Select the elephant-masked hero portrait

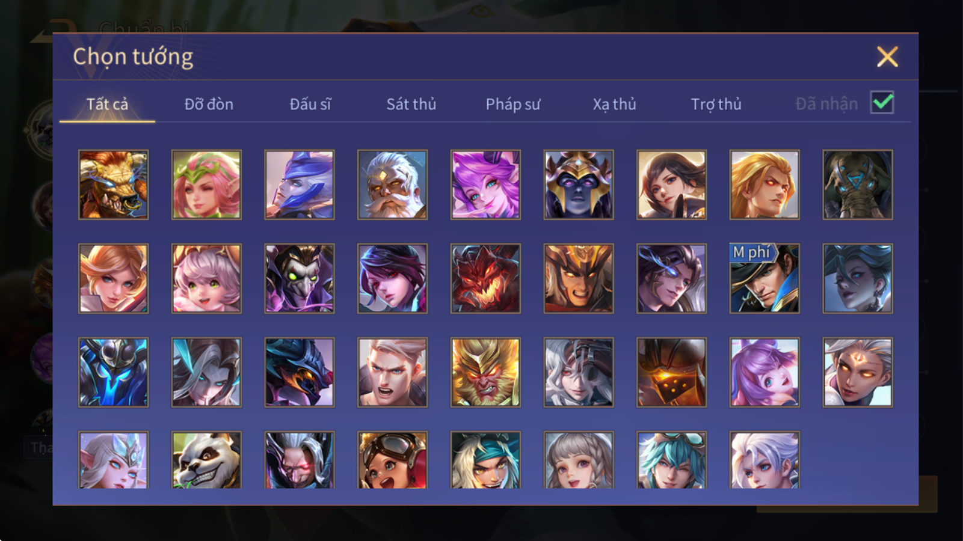point(858,185)
